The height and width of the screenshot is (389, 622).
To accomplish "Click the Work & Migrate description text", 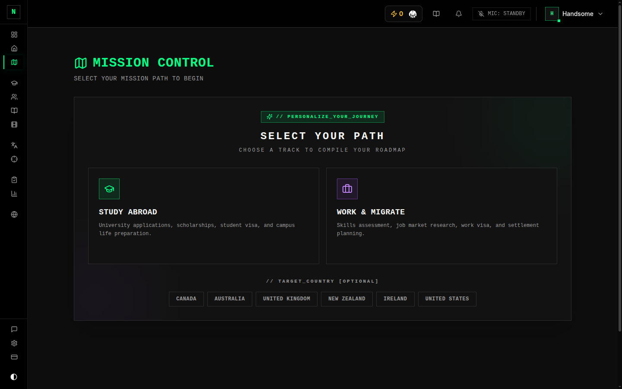I will 438,230.
